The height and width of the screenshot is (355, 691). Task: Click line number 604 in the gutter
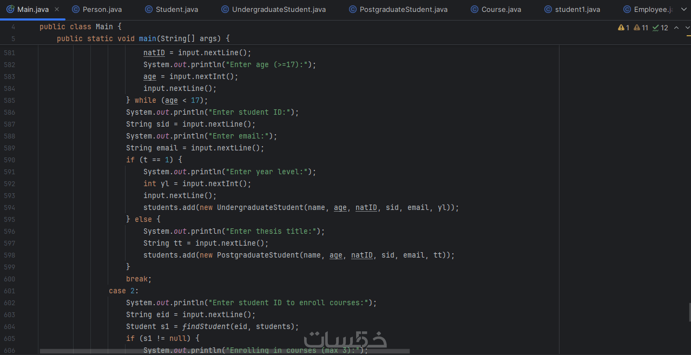pyautogui.click(x=9, y=326)
